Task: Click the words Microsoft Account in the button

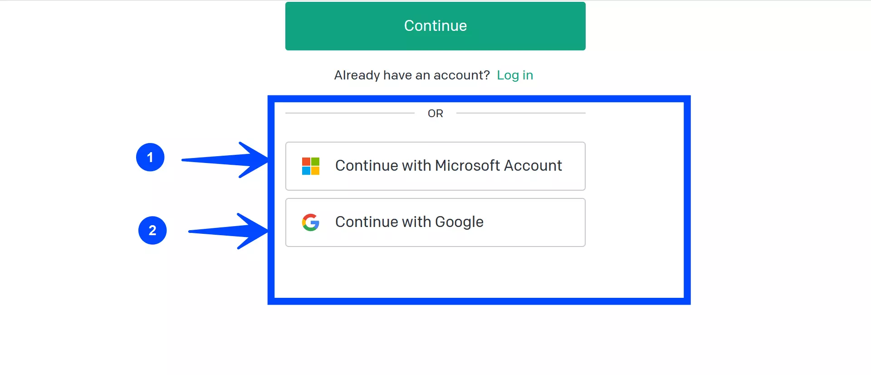Action: pos(499,166)
